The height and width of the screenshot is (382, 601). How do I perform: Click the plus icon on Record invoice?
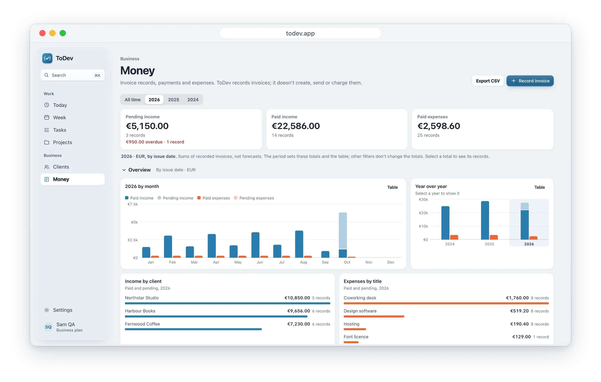[514, 81]
